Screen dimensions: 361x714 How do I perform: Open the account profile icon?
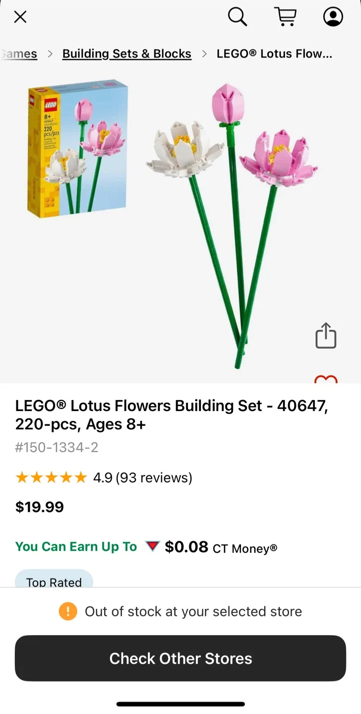(x=333, y=16)
